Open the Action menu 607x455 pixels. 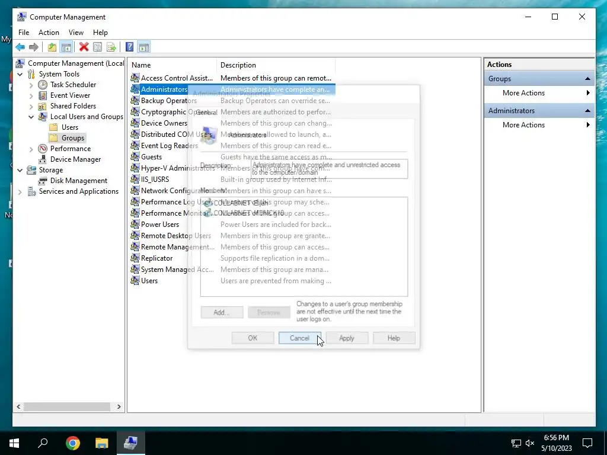pyautogui.click(x=49, y=33)
